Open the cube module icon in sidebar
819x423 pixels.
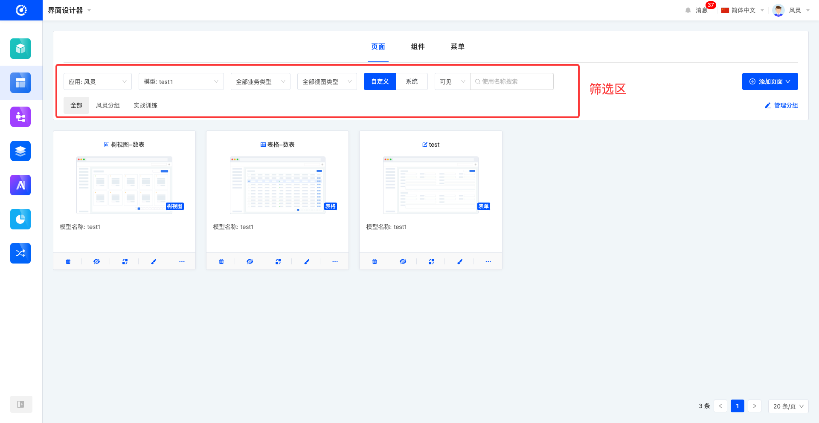20,49
